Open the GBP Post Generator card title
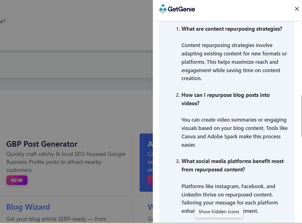Image resolution: width=302 pixels, height=224 pixels. click(42, 144)
